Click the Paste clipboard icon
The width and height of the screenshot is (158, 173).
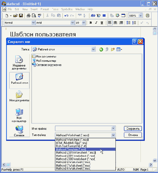(x=59, y=15)
